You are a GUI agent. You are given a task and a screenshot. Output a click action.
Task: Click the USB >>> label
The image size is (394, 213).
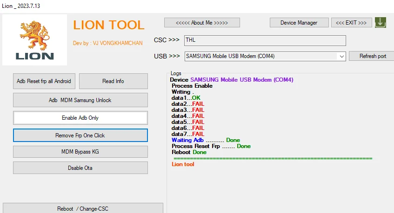(x=167, y=56)
